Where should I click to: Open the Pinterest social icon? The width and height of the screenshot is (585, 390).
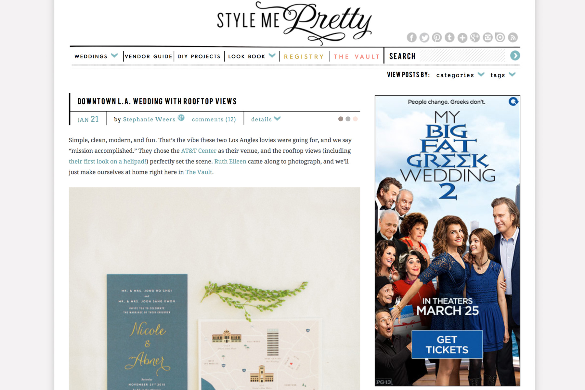pyautogui.click(x=437, y=38)
